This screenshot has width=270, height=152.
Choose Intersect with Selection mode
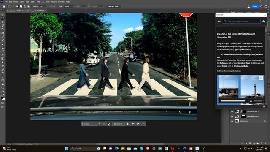pyautogui.click(x=28, y=6)
